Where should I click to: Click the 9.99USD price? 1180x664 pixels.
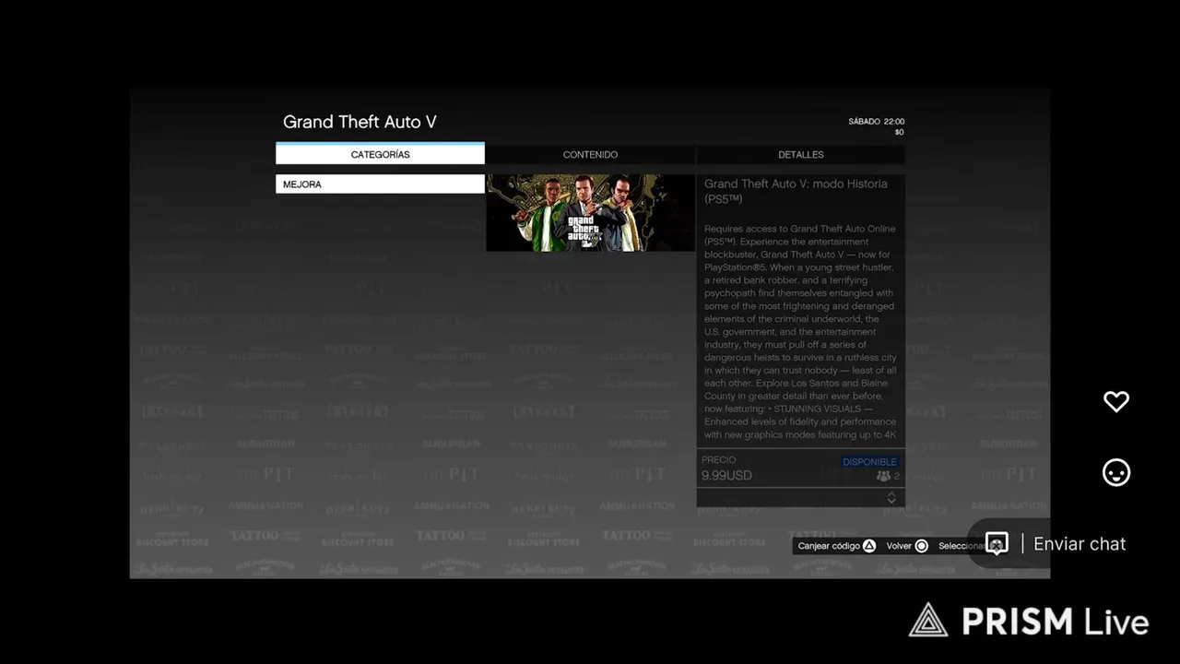pyautogui.click(x=726, y=476)
